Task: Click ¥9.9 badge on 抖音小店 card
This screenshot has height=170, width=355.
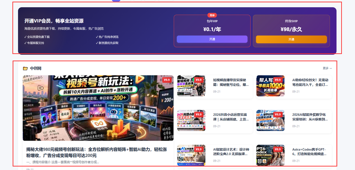Action: coord(199,115)
